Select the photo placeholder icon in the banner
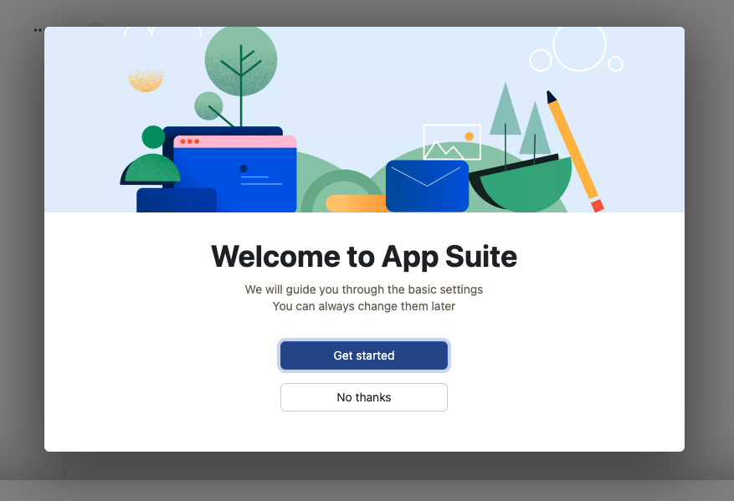734x501 pixels. (x=452, y=142)
